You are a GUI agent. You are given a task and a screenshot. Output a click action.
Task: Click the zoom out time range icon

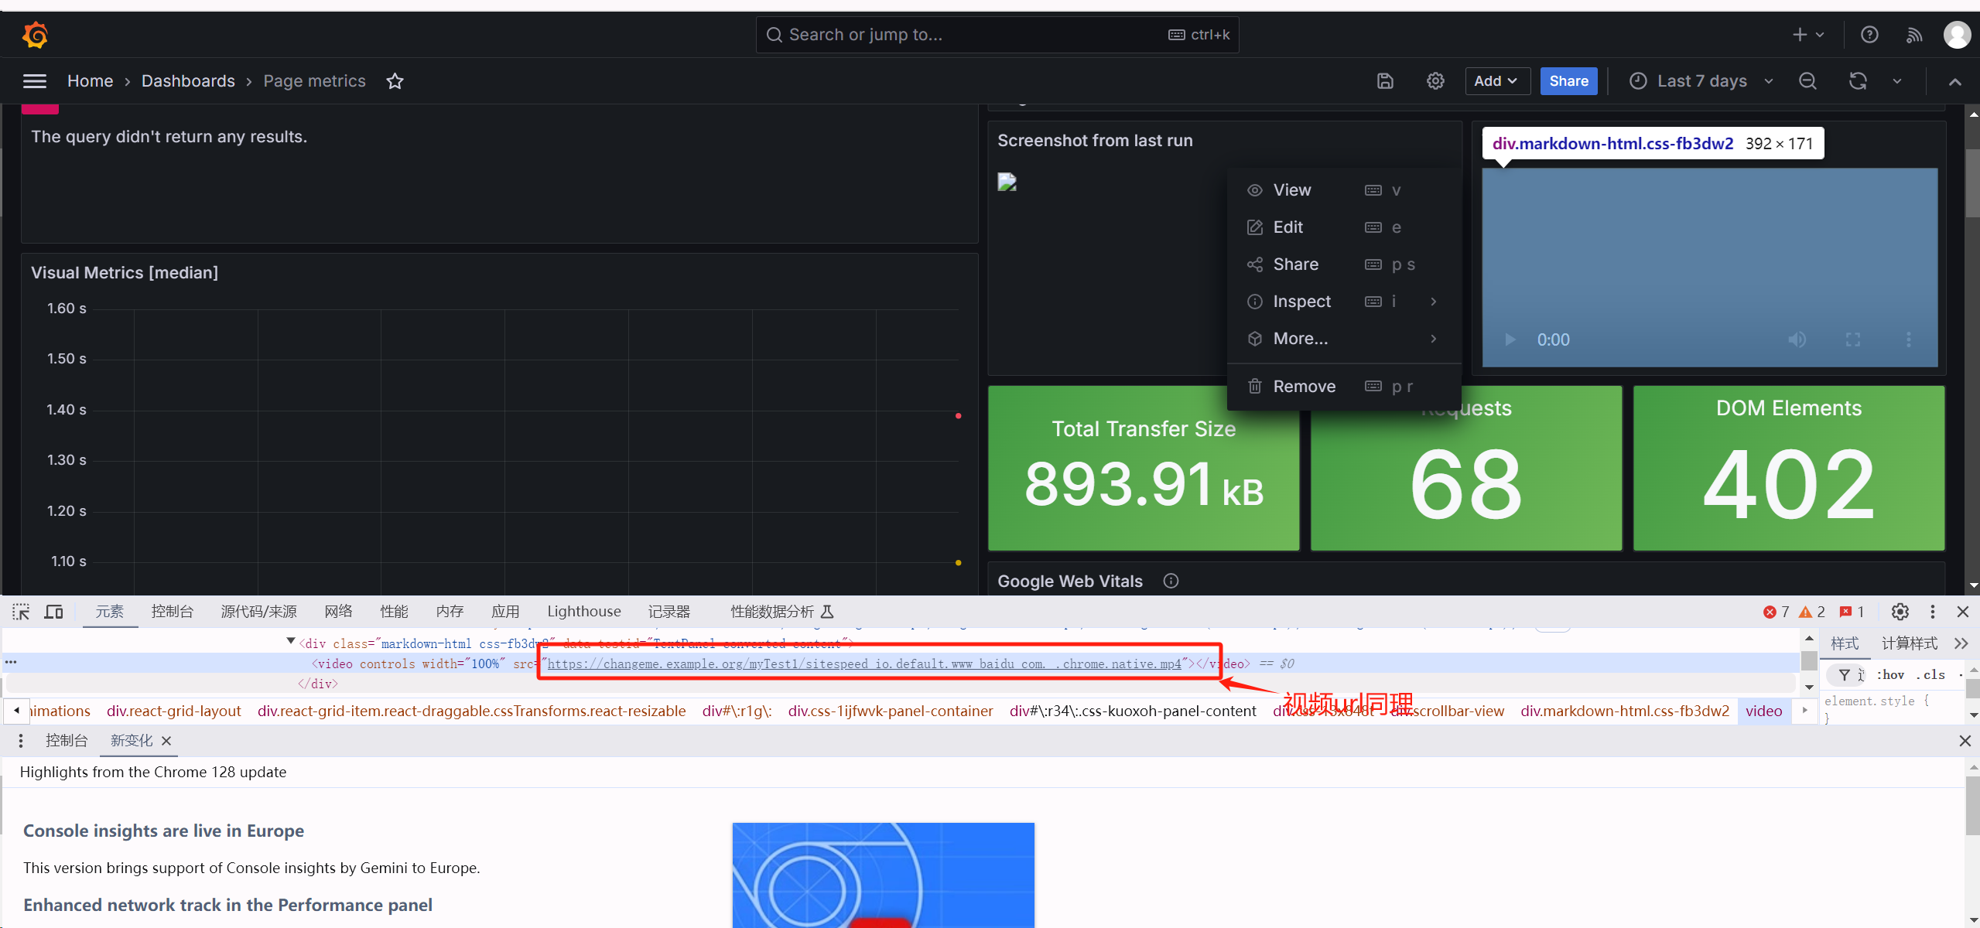pos(1807,81)
